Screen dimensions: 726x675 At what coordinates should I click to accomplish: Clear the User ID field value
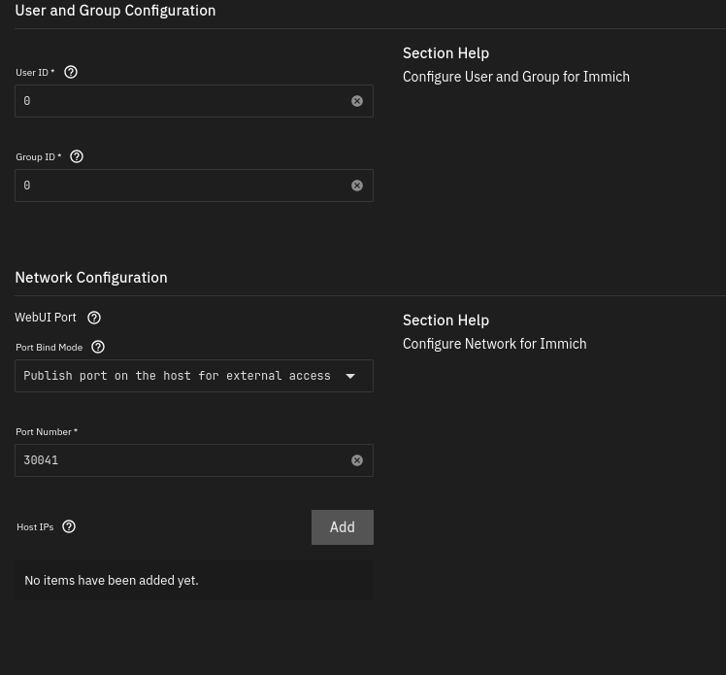click(357, 101)
